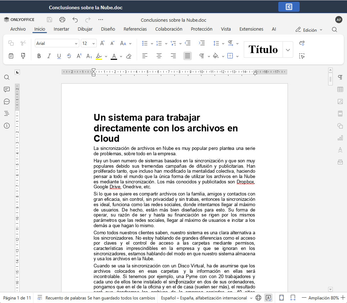Click the Cut scissors icon
Image resolution: width=347 pixels, height=303 pixels.
tap(23, 43)
